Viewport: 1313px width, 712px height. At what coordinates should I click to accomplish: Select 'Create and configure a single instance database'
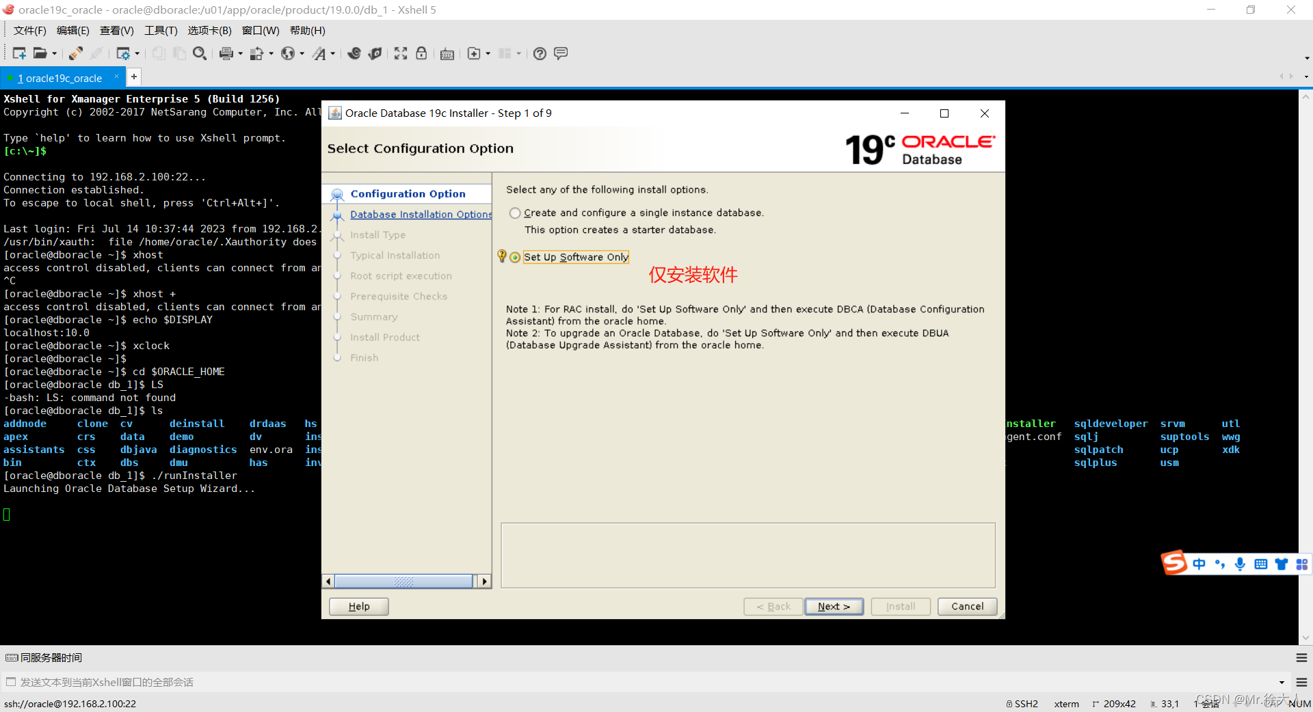[x=515, y=213]
